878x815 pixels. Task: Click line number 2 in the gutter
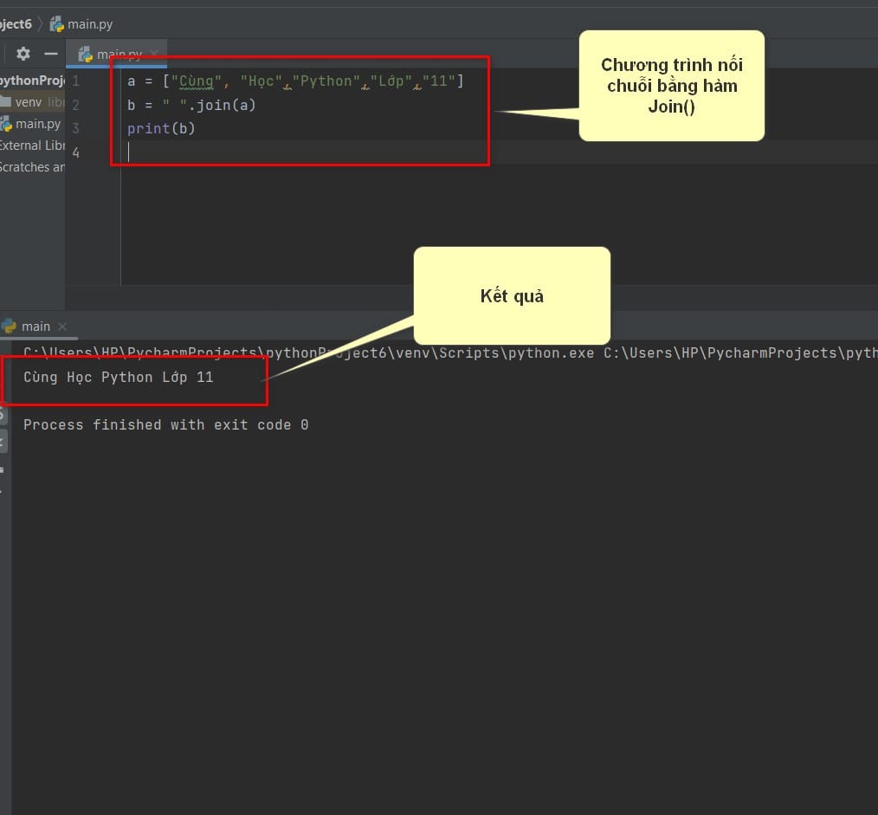click(x=75, y=105)
